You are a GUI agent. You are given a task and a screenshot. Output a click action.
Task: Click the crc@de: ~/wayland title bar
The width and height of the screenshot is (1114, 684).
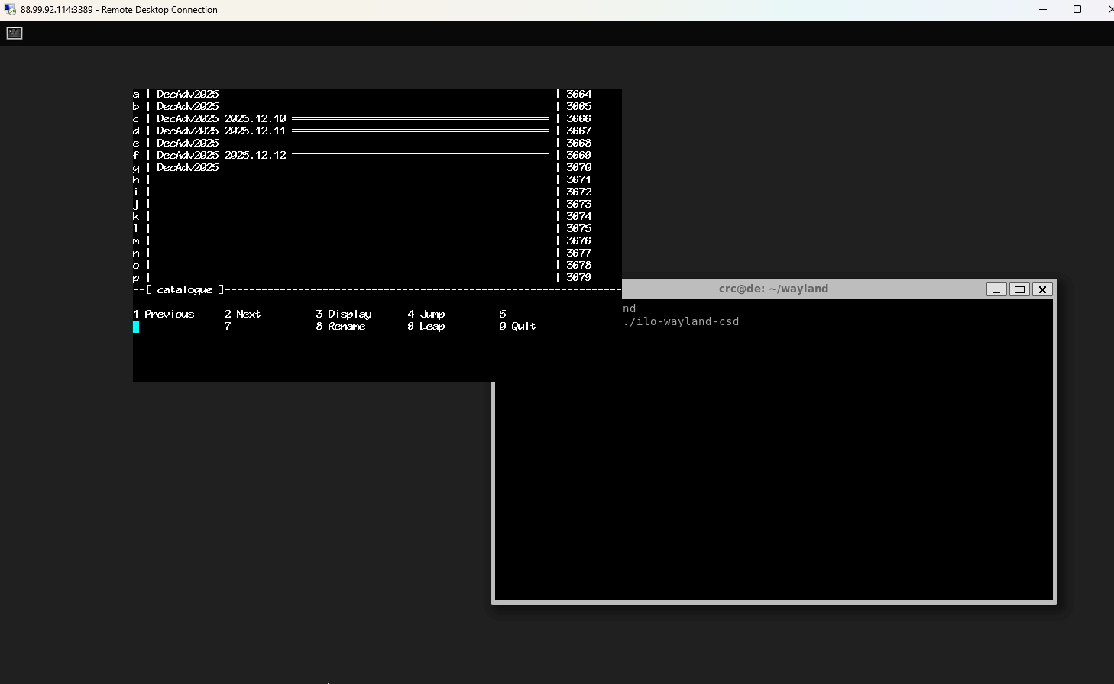click(x=773, y=289)
